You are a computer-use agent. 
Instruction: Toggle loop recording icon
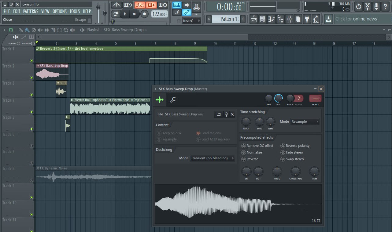coord(163,5)
